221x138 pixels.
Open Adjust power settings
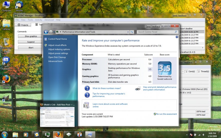coord(58,53)
